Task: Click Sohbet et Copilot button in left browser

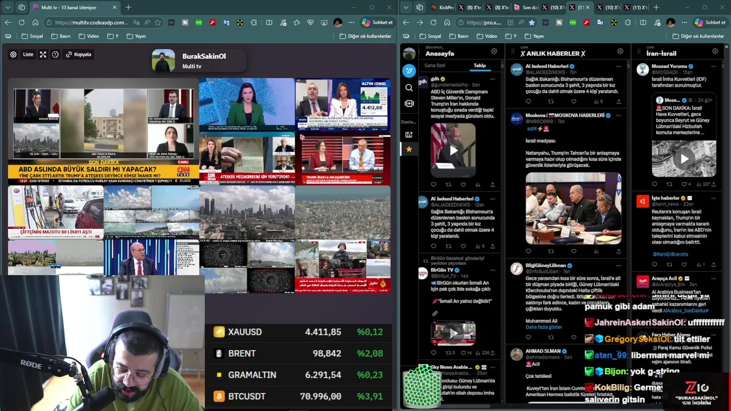Action: [377, 22]
